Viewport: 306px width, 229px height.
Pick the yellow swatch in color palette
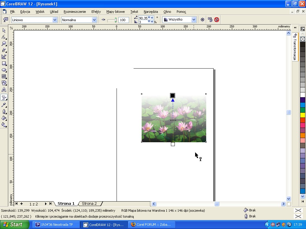click(x=302, y=115)
